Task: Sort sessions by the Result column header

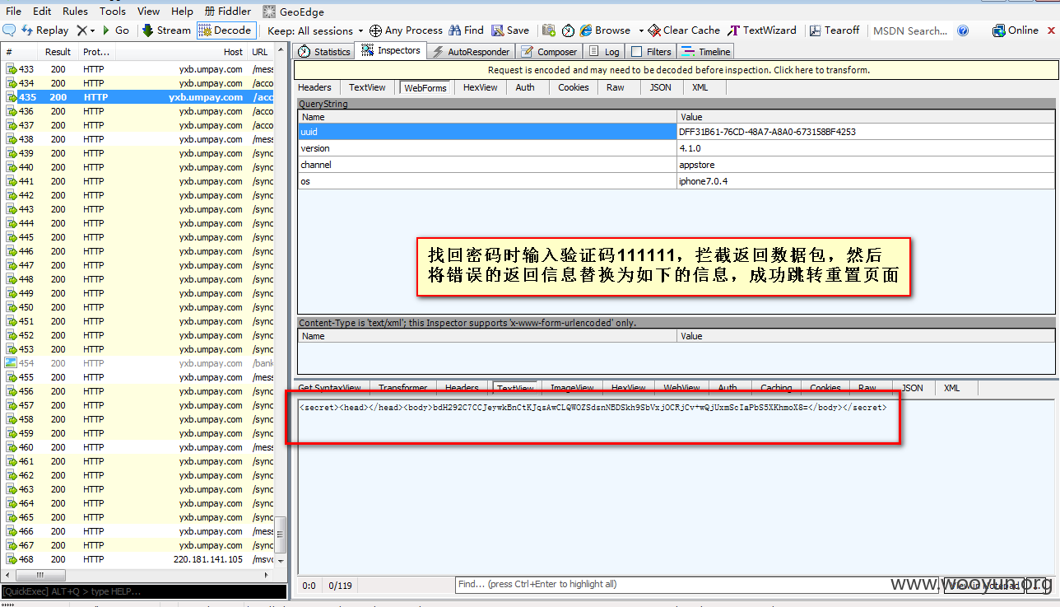Action: tap(58, 52)
